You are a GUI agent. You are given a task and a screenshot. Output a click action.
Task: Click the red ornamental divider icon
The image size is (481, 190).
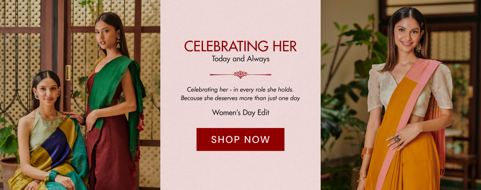(x=240, y=75)
